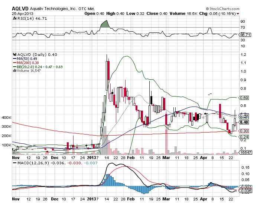Click the 'RSI(14) 46.71' label

[x=32, y=18]
